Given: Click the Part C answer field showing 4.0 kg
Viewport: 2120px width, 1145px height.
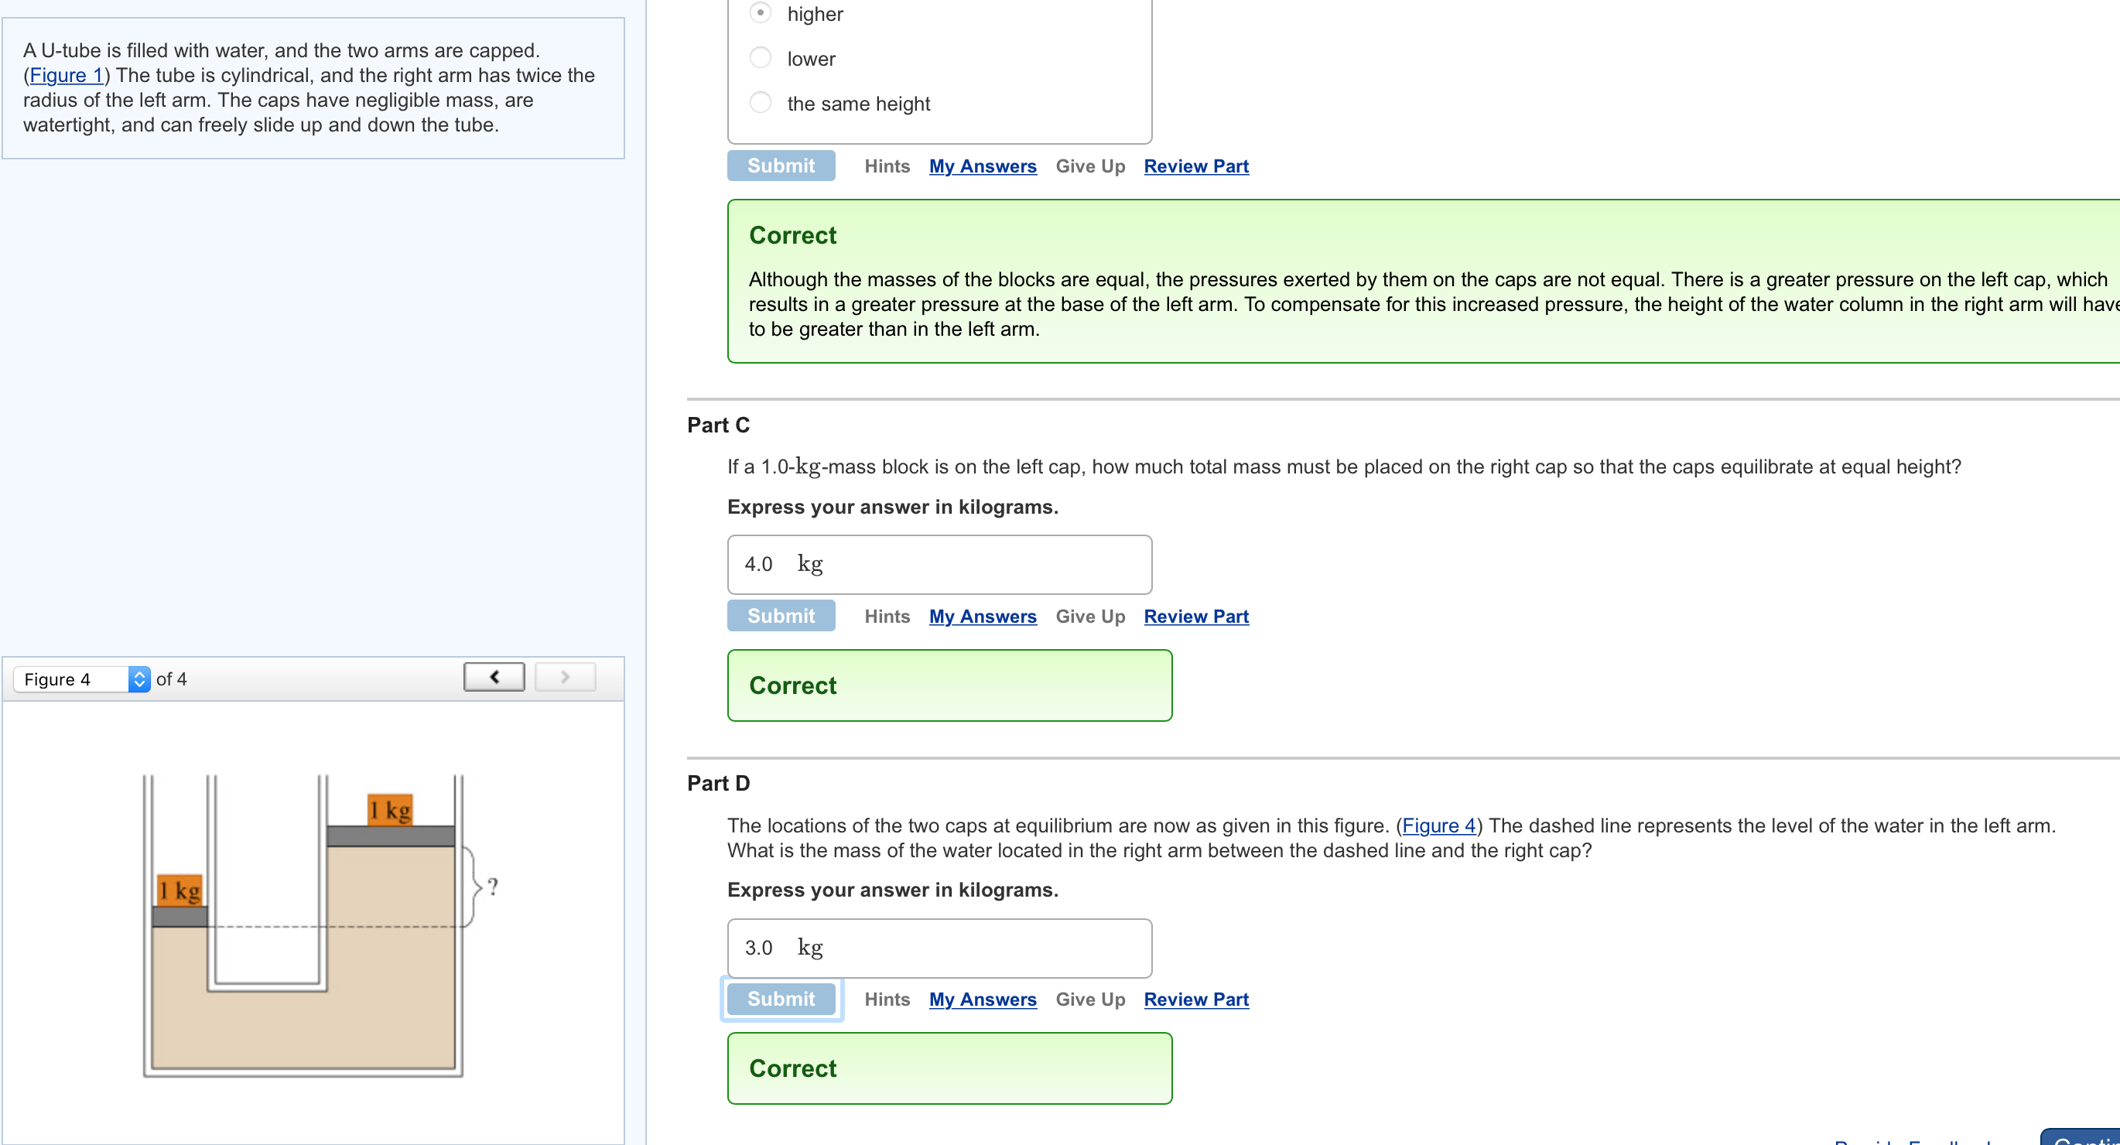Looking at the screenshot, I should pos(939,565).
